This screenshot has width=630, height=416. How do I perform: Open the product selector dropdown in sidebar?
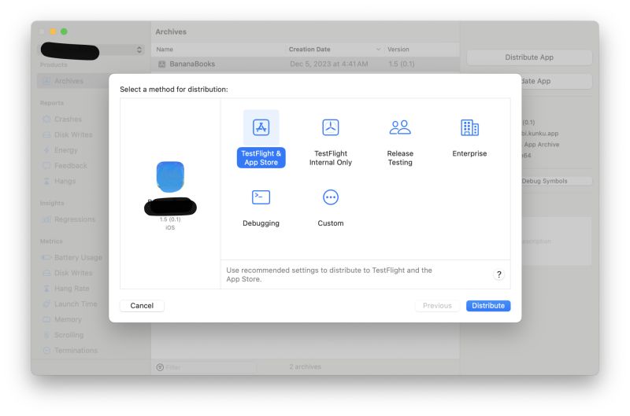tap(91, 50)
